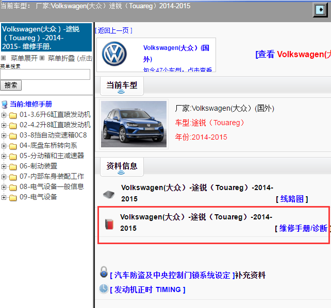Click folder icon of 09-电气设备

coord(13,198)
